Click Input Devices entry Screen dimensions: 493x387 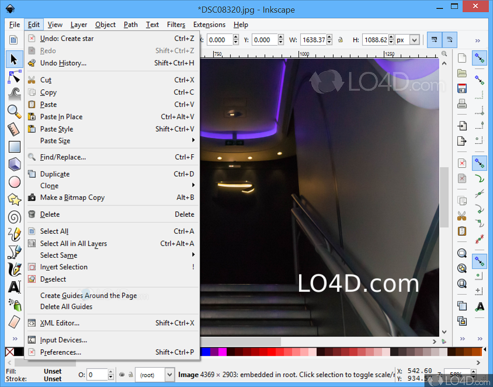coord(112,340)
